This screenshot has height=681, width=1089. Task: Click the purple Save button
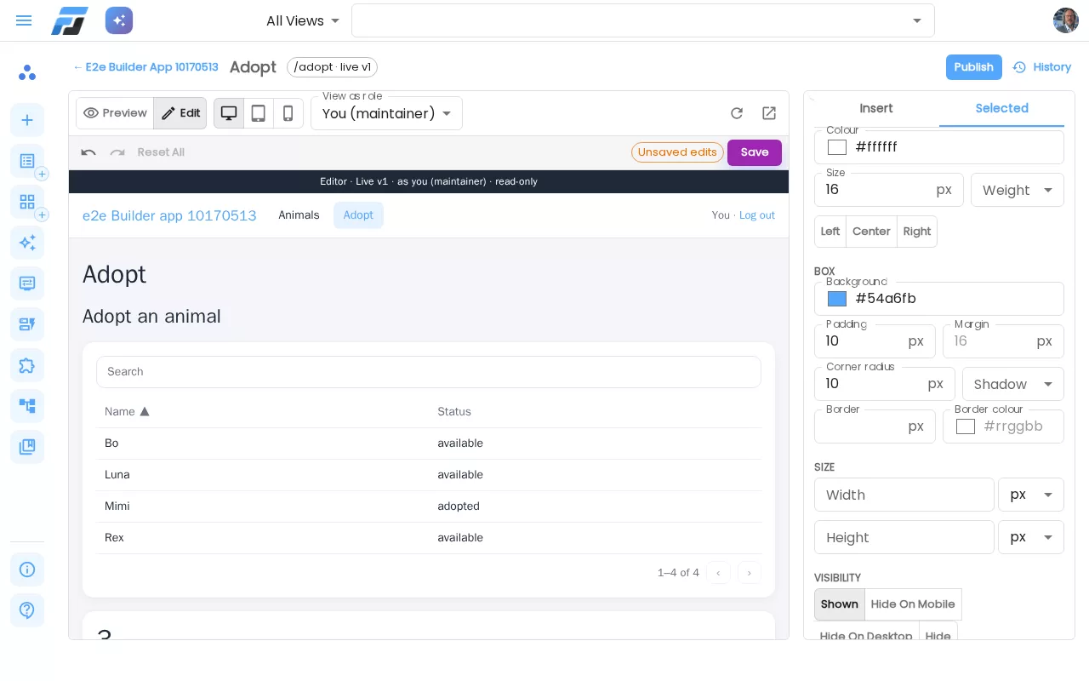755,152
